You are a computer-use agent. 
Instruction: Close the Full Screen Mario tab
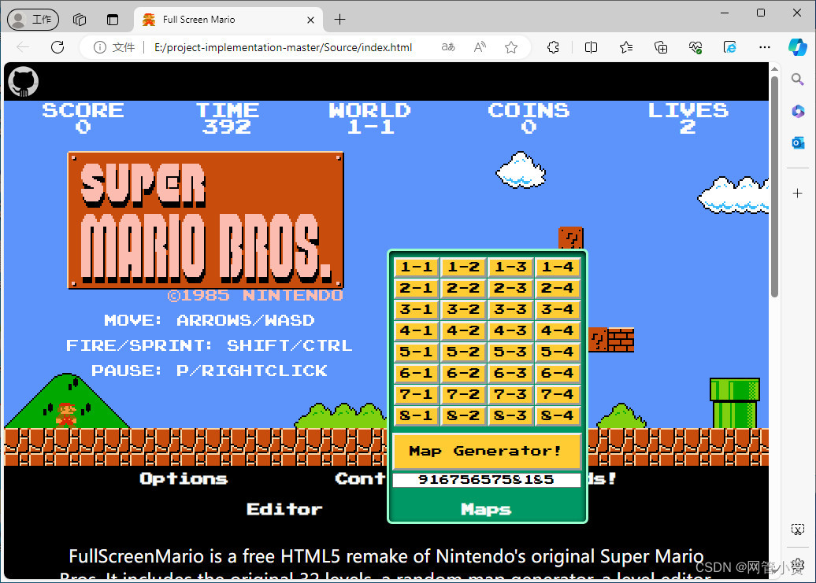(310, 20)
